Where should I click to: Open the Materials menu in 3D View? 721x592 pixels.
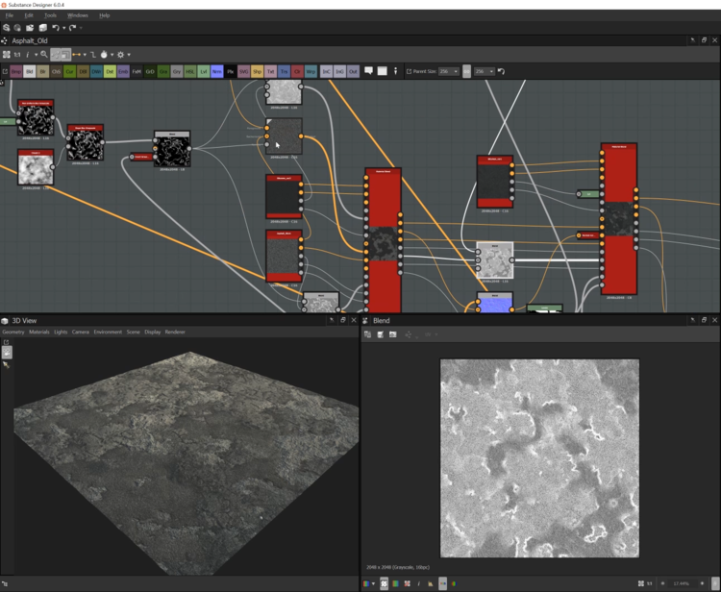(x=39, y=332)
